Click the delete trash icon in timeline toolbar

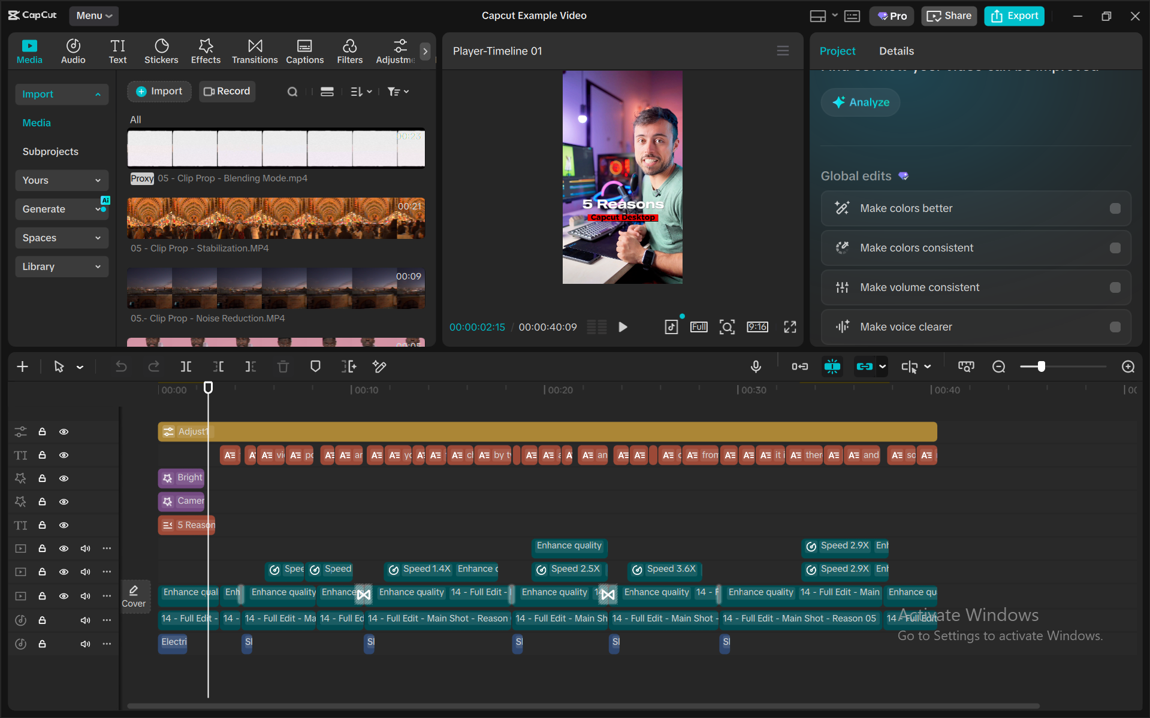click(283, 366)
